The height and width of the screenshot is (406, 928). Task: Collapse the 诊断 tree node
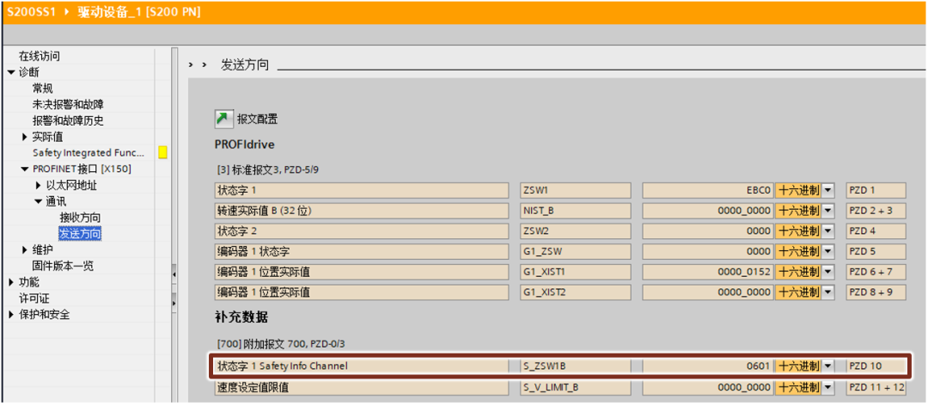(x=11, y=72)
